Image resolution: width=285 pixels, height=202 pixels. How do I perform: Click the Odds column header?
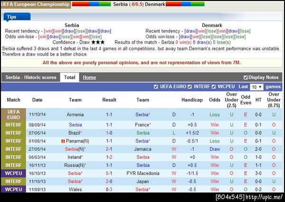215,100
